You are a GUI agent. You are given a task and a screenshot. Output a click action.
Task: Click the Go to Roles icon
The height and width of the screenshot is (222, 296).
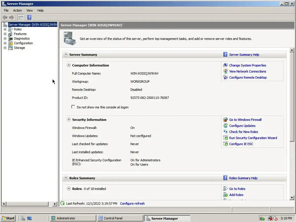(x=225, y=189)
